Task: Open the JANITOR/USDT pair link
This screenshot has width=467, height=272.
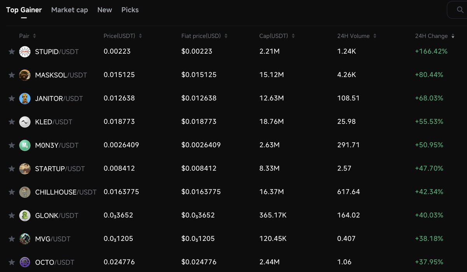Action: click(59, 98)
